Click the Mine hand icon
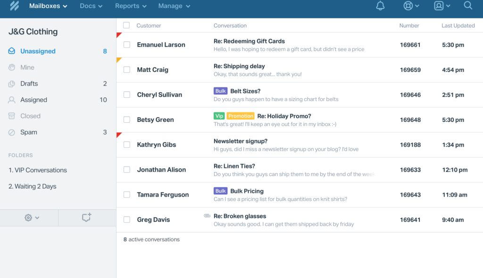Viewport: 483px width, 278px height. pos(12,67)
